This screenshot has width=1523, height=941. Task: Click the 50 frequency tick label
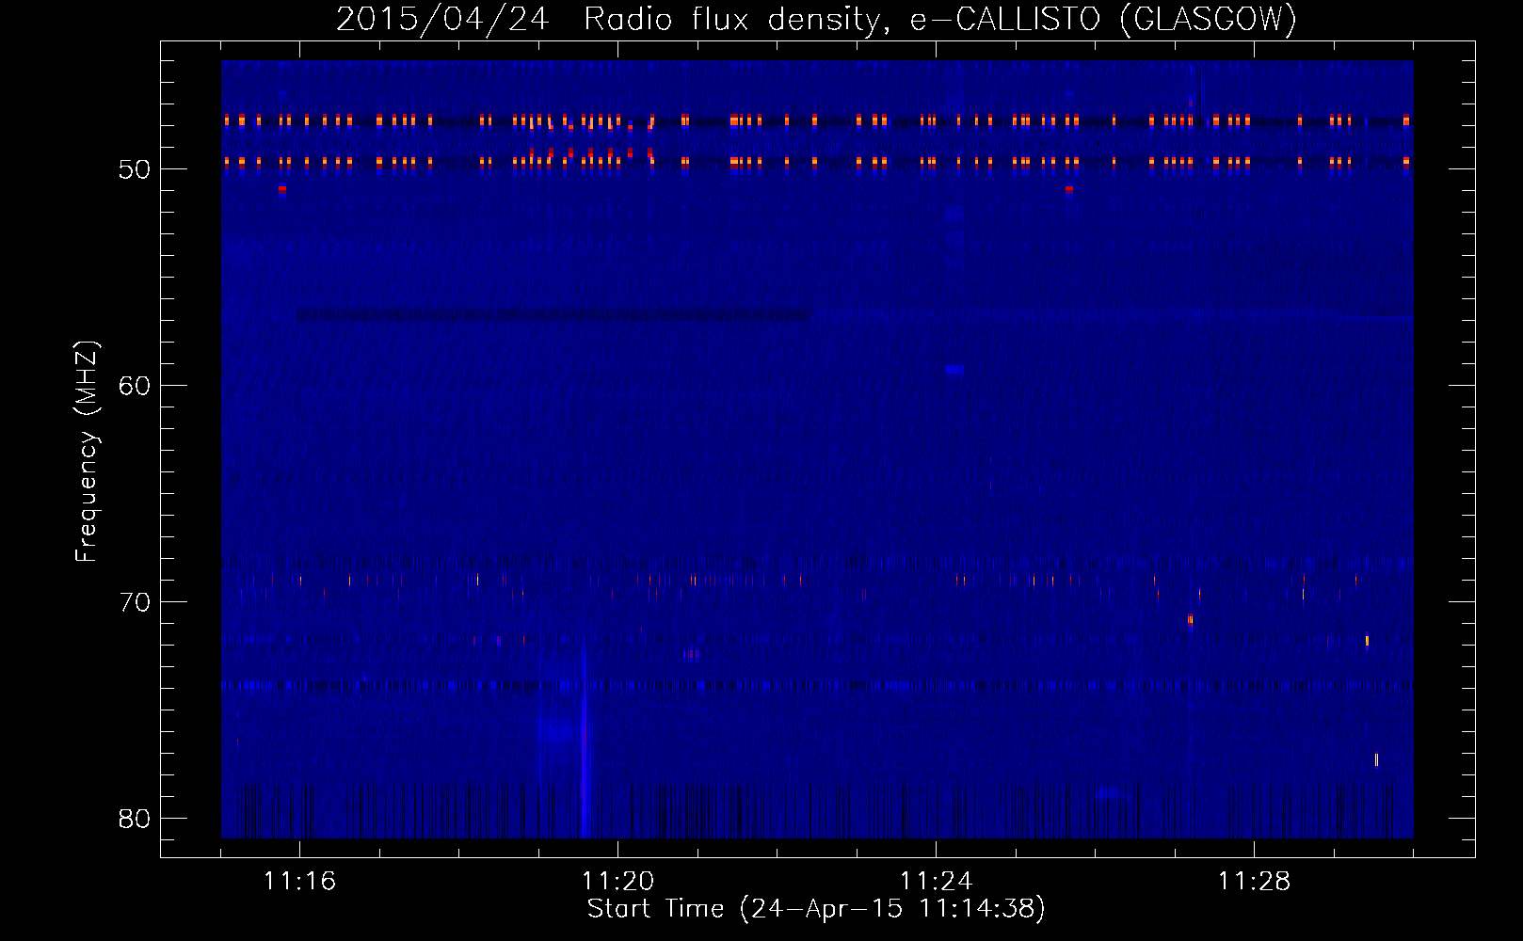click(135, 169)
